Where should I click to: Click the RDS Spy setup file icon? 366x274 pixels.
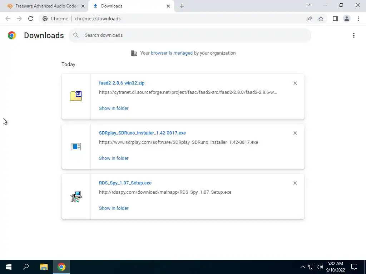click(76, 197)
